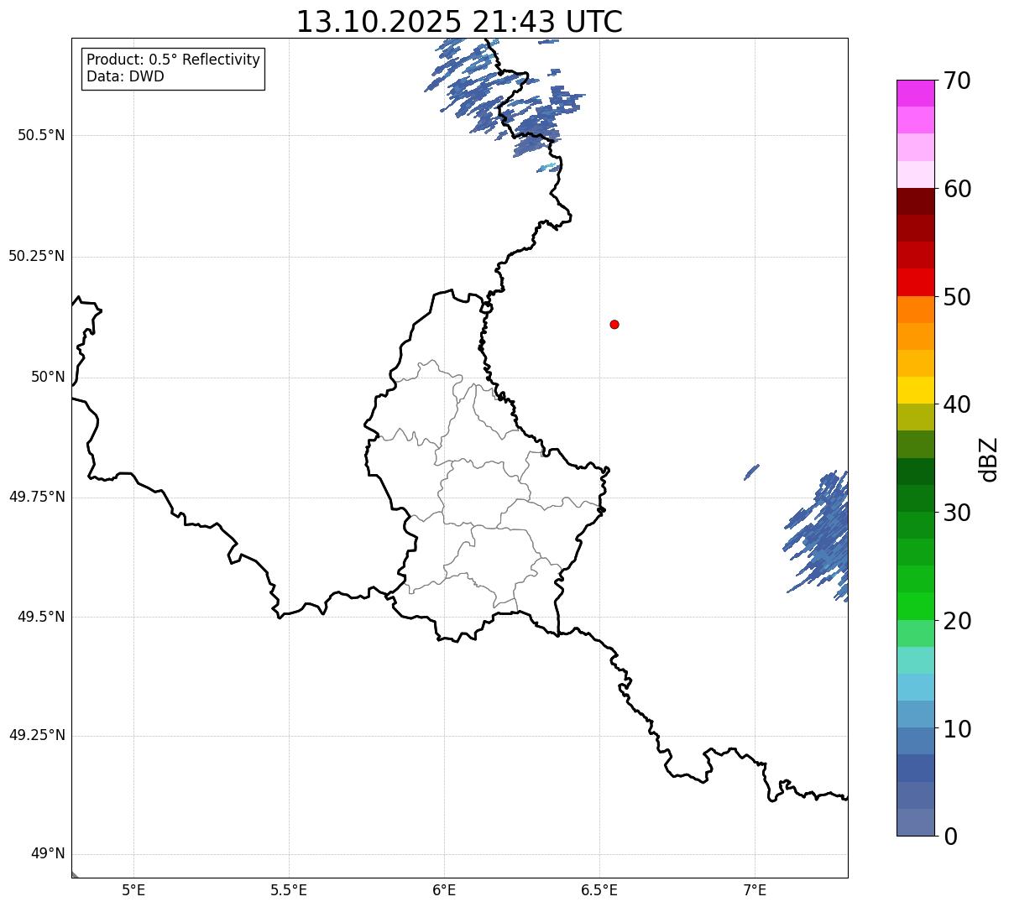The width and height of the screenshot is (1009, 907).
Task: Click the grey-blue bottom swatch at 0
Action: [x=916, y=822]
